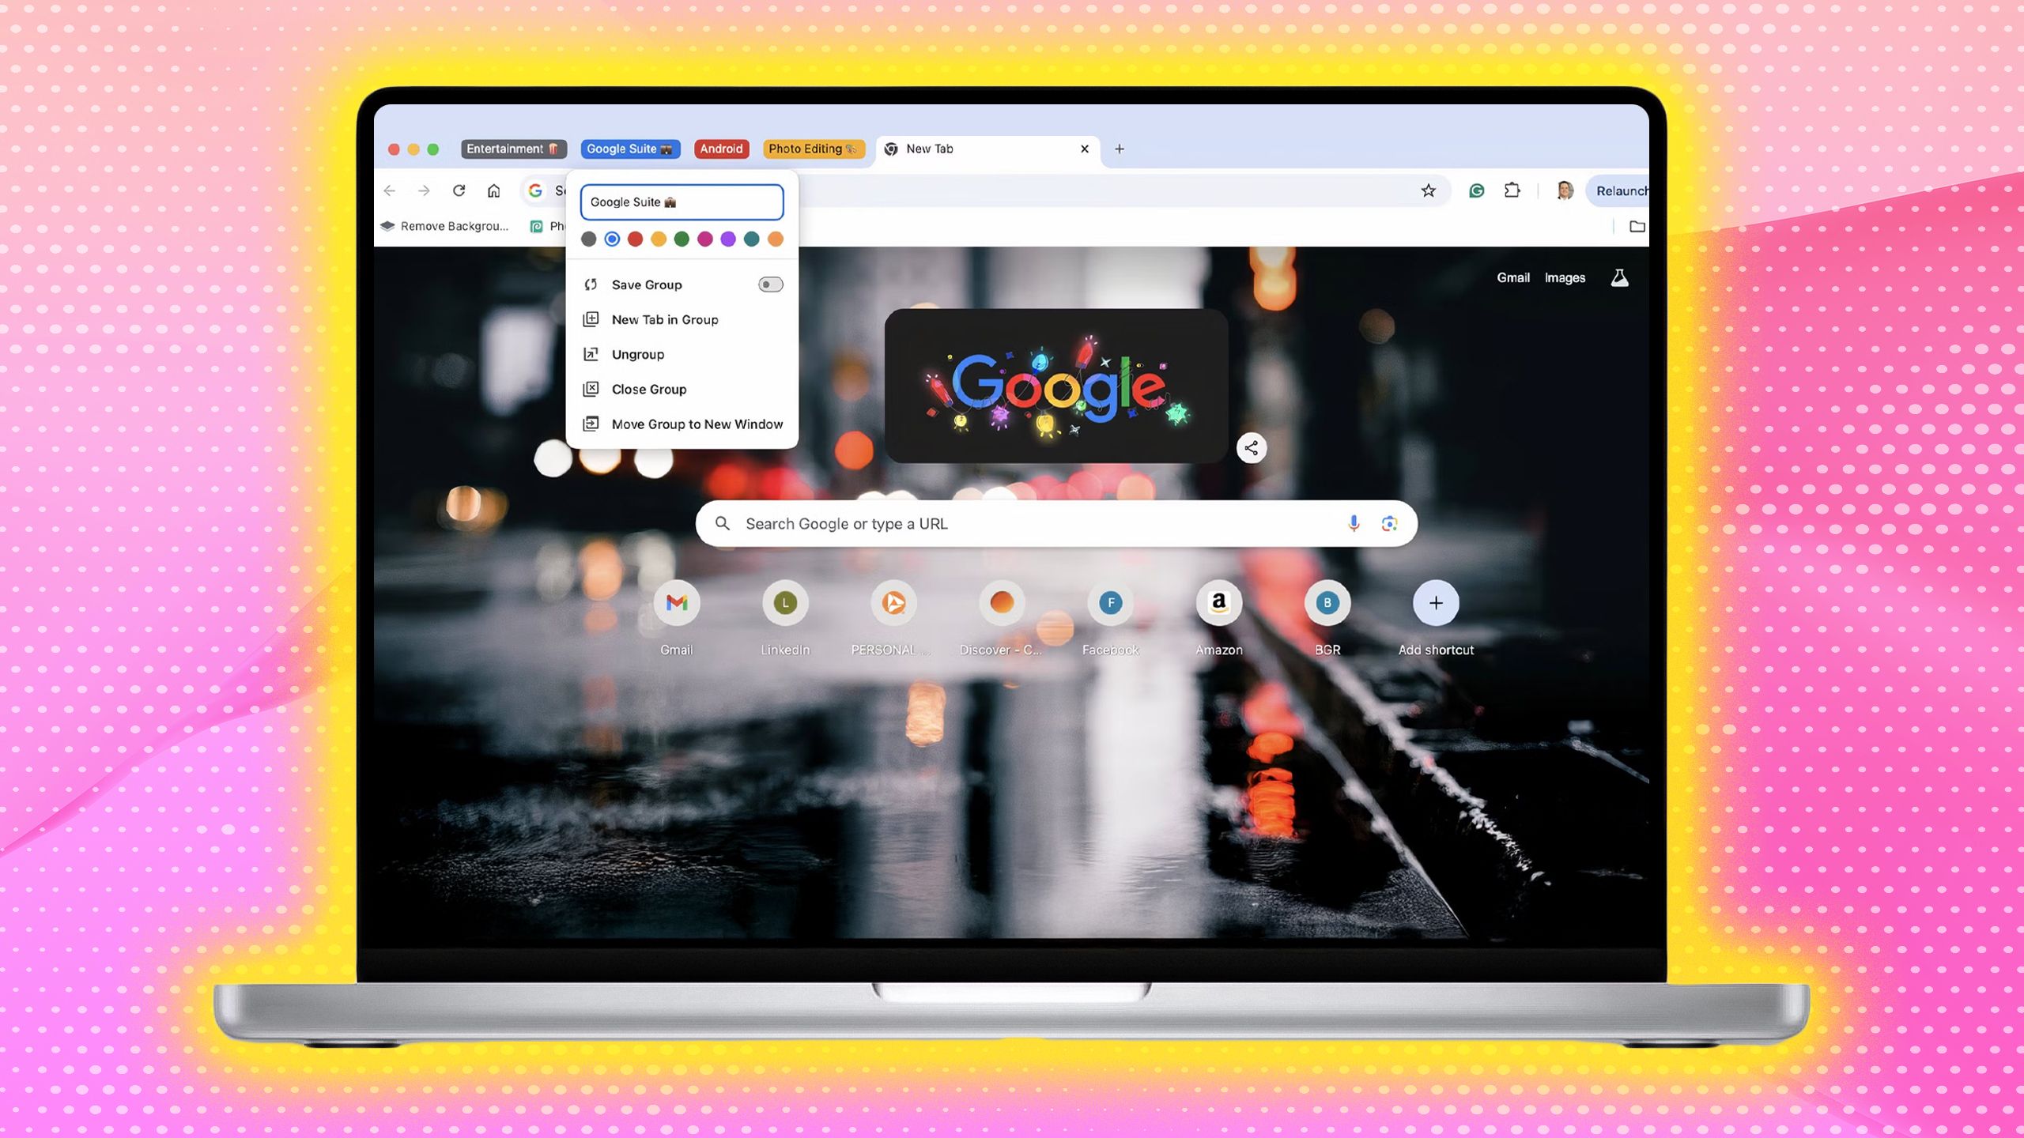Click New Tab in Group option
2024x1138 pixels.
click(x=664, y=318)
